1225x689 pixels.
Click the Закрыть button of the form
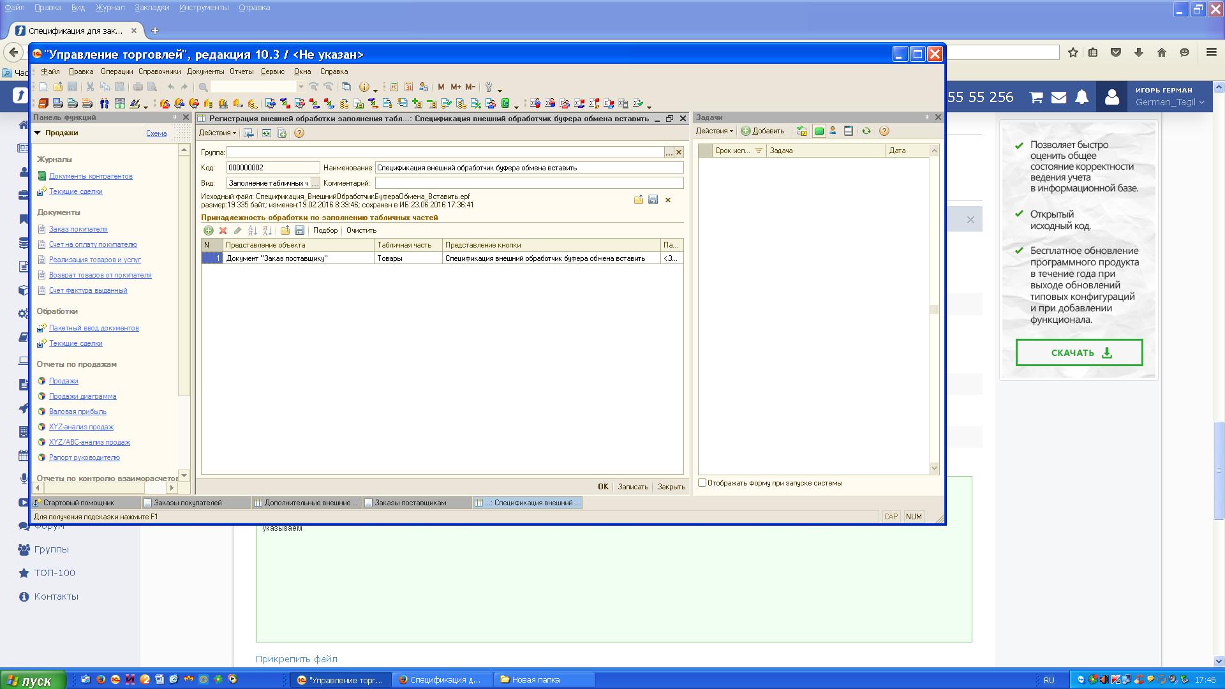671,487
